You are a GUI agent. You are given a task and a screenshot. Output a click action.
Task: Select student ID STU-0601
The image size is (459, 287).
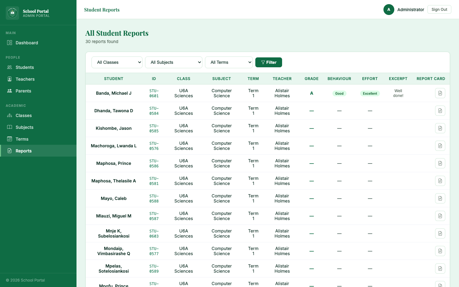154,93
